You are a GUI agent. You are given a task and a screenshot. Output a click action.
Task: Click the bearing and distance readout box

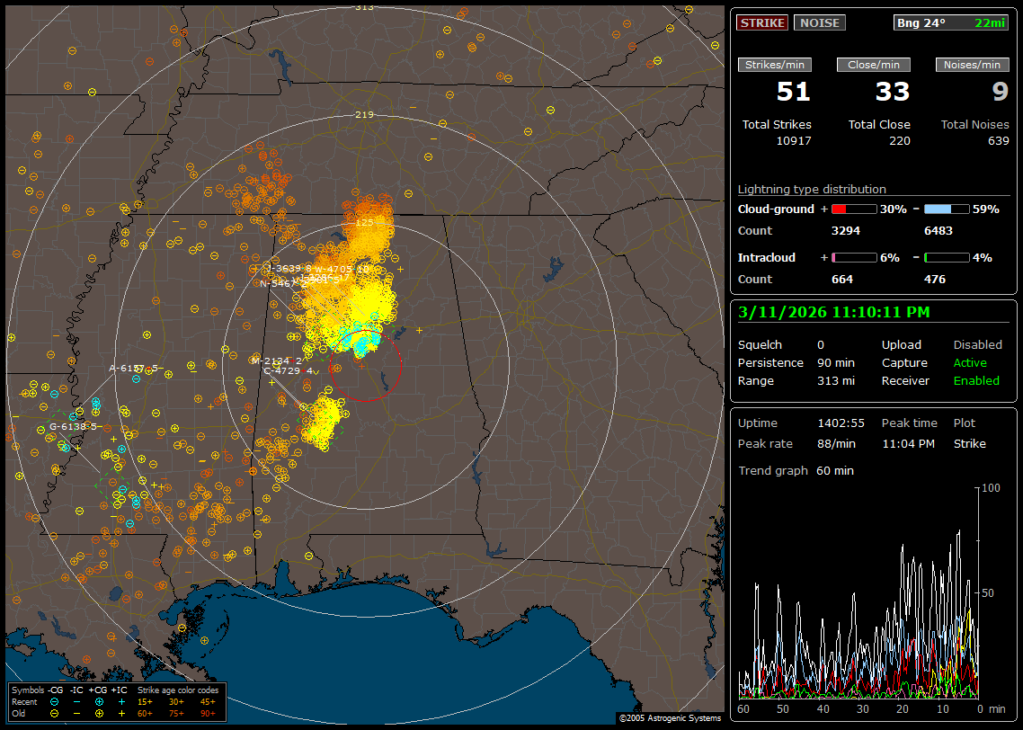click(x=951, y=22)
